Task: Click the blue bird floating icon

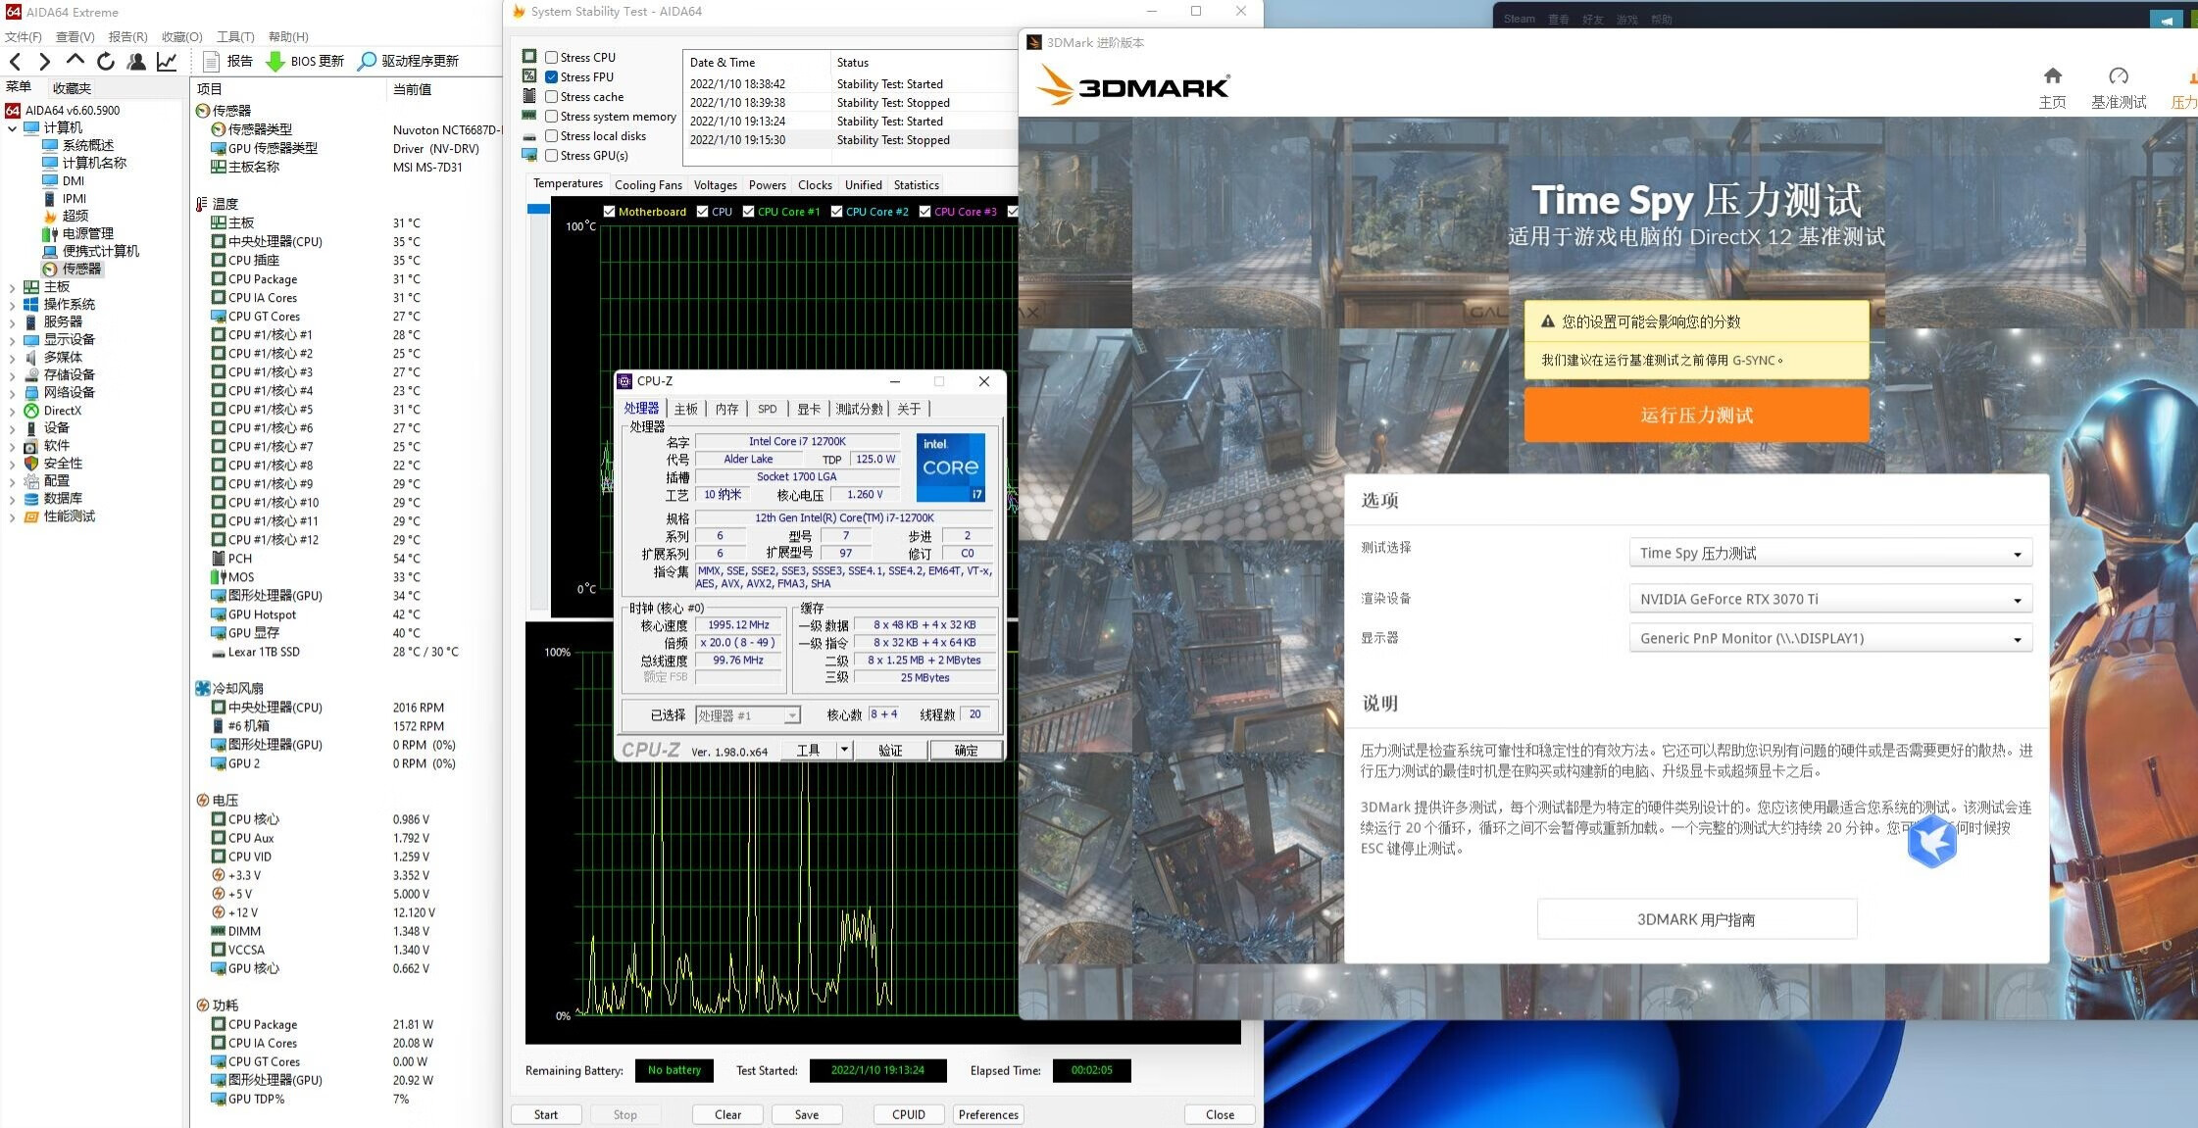Action: point(1932,841)
